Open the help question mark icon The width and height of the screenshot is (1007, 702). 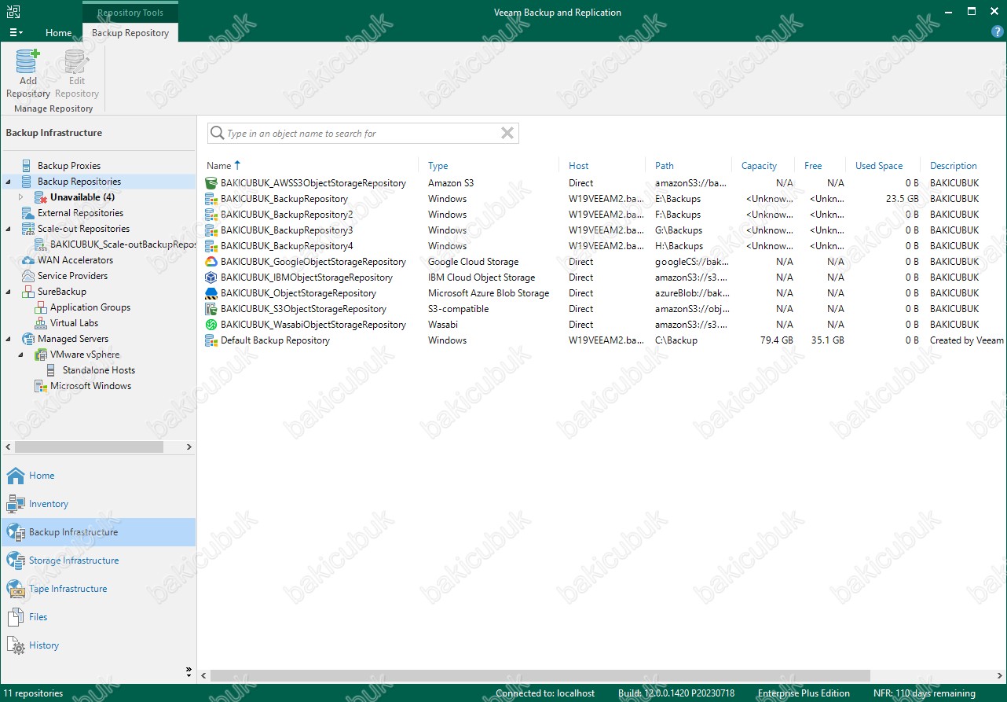point(998,32)
